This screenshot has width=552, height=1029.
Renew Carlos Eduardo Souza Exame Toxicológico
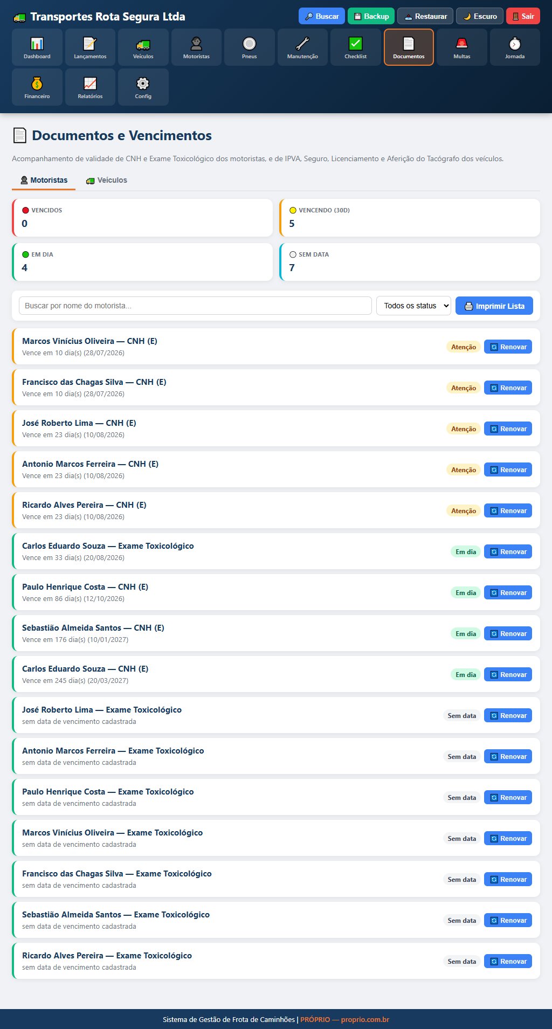click(x=508, y=551)
